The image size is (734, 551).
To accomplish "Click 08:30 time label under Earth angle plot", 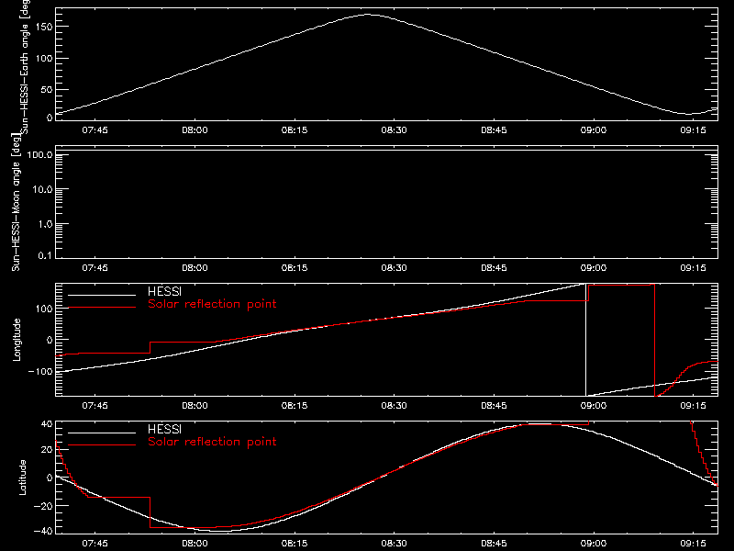I will pos(395,129).
